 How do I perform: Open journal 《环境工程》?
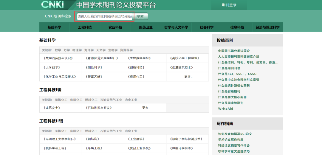[94, 148]
